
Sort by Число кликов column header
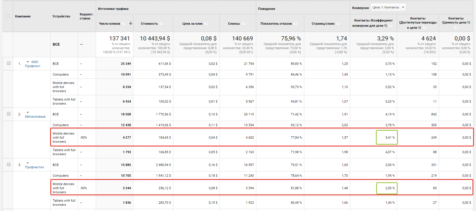point(109,24)
